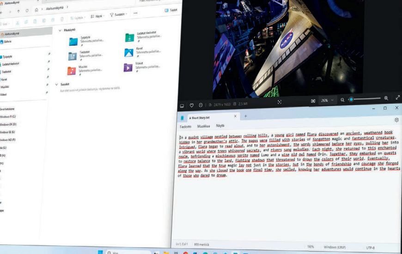Open the Suodatin filter dropdown

click(x=118, y=15)
